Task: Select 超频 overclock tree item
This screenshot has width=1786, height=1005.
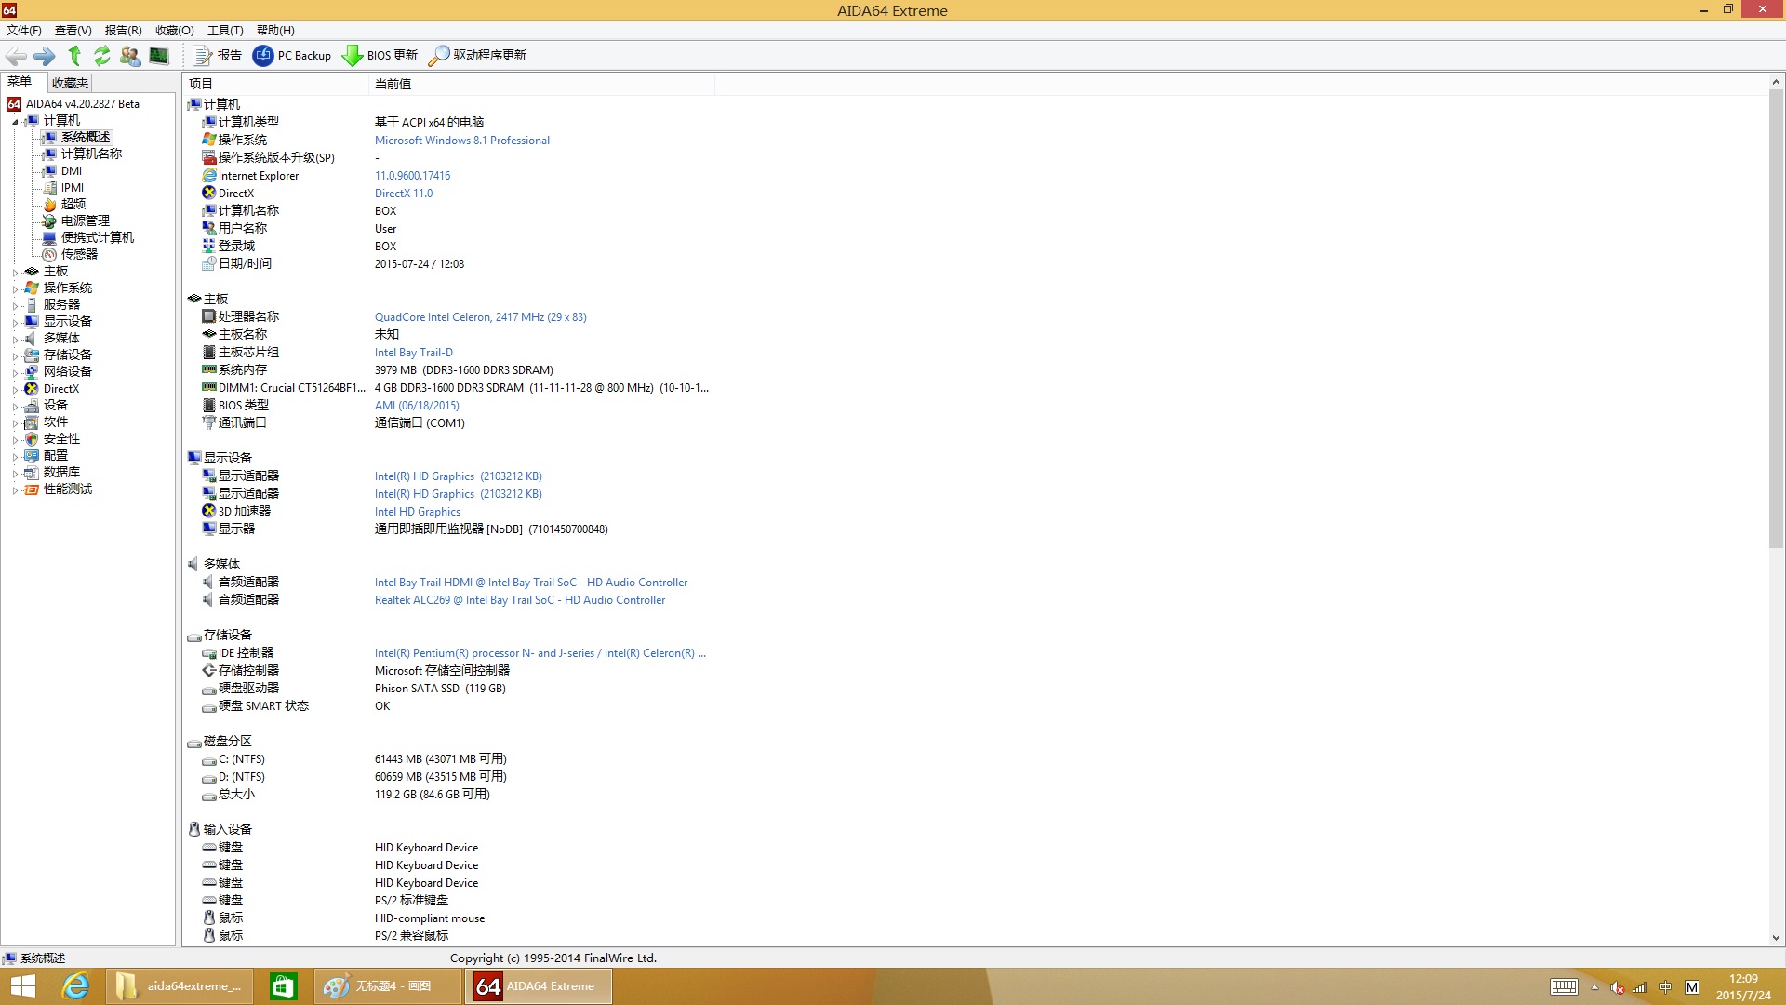Action: [73, 204]
